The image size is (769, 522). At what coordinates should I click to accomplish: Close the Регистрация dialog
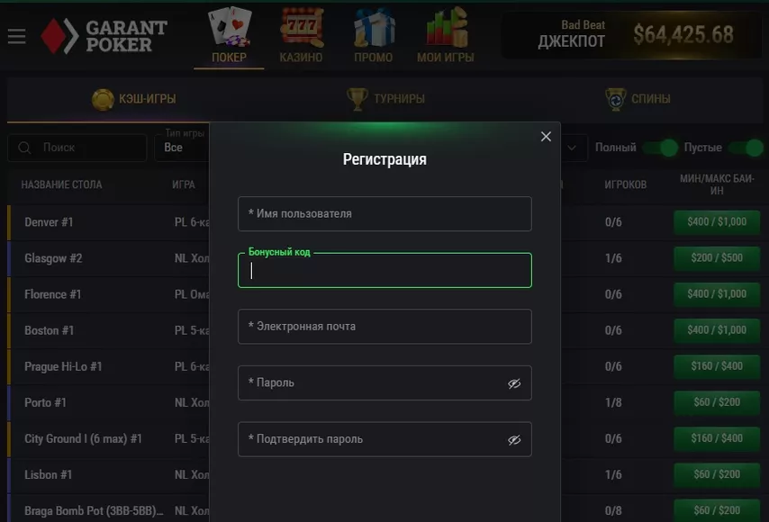point(546,136)
